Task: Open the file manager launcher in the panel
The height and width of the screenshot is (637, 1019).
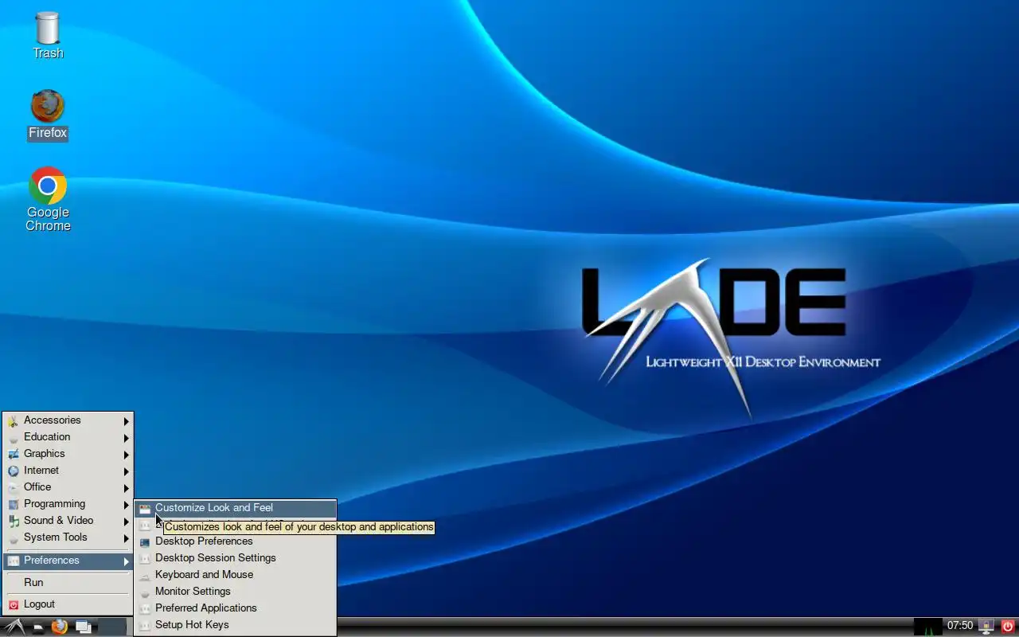Action: [x=37, y=627]
